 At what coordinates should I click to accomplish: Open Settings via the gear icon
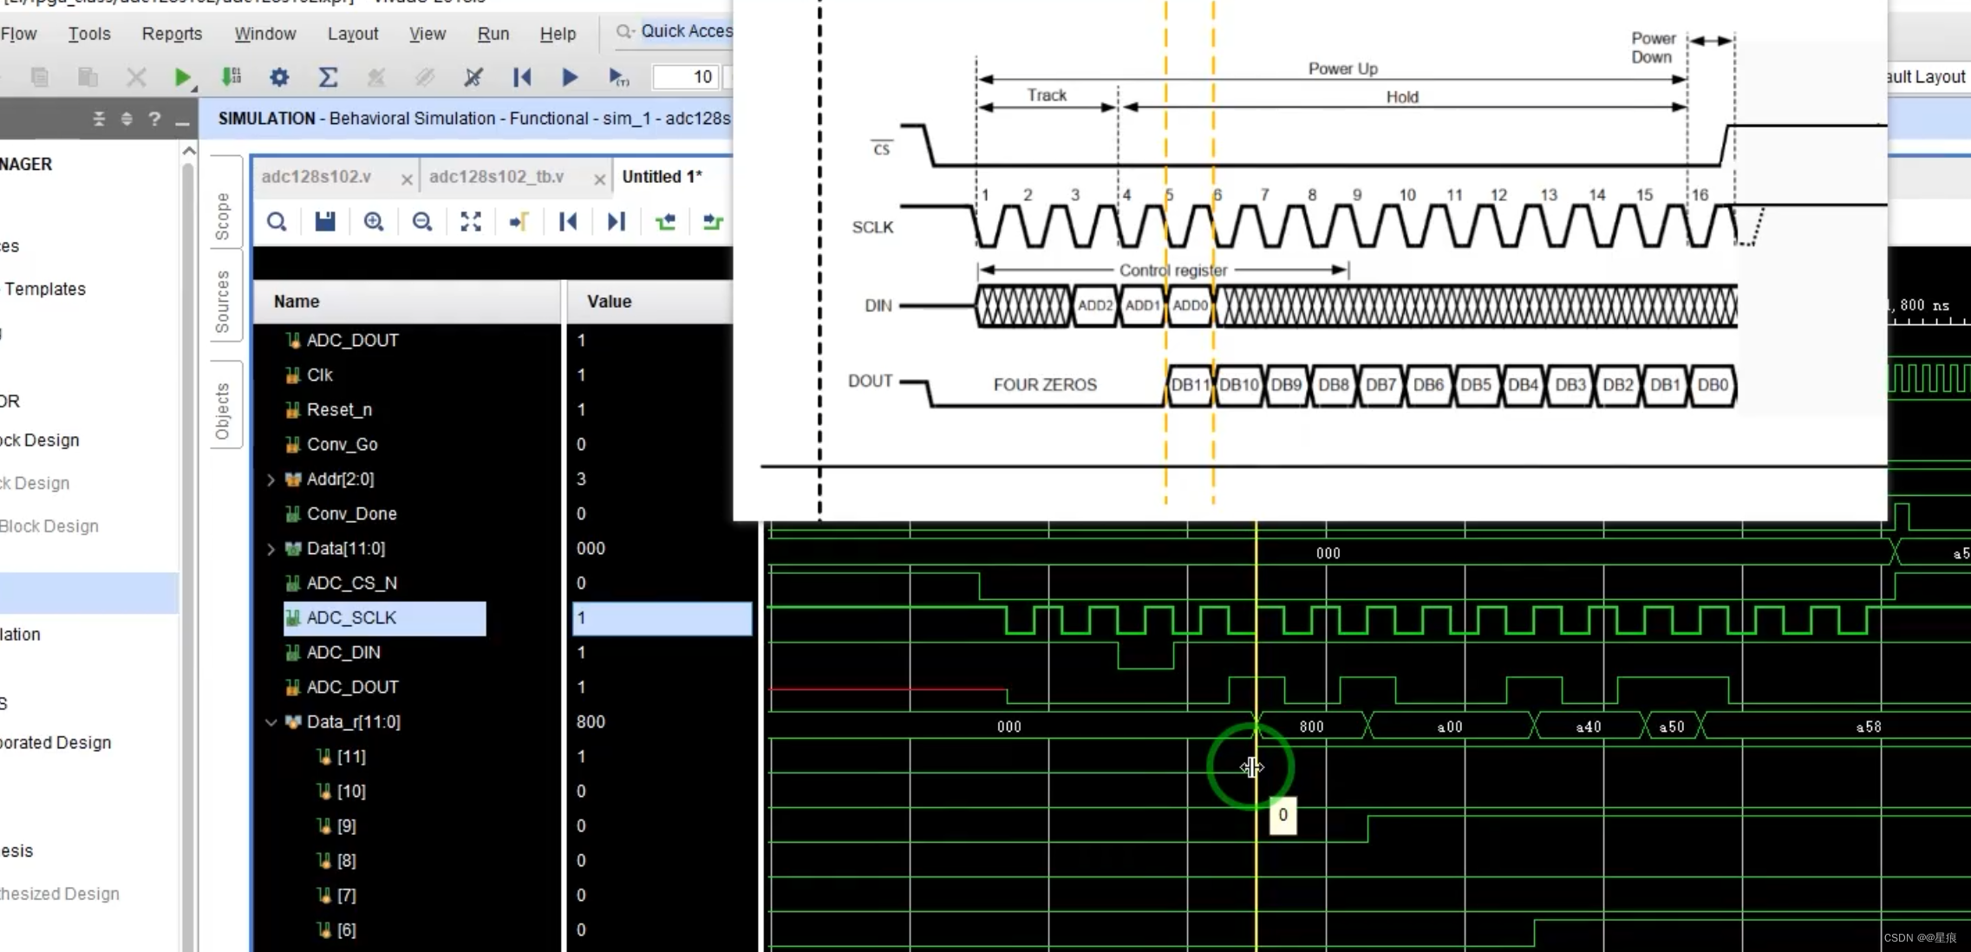pyautogui.click(x=279, y=77)
